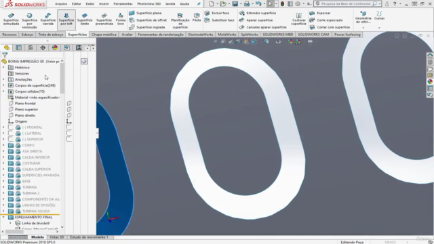The height and width of the screenshot is (244, 434).
Task: Pin the menu bar with pushpin
Action: [199, 4]
